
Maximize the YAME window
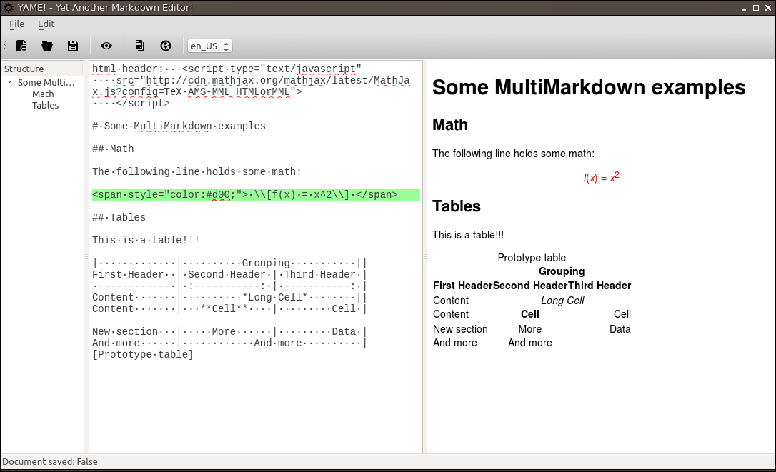coord(756,8)
